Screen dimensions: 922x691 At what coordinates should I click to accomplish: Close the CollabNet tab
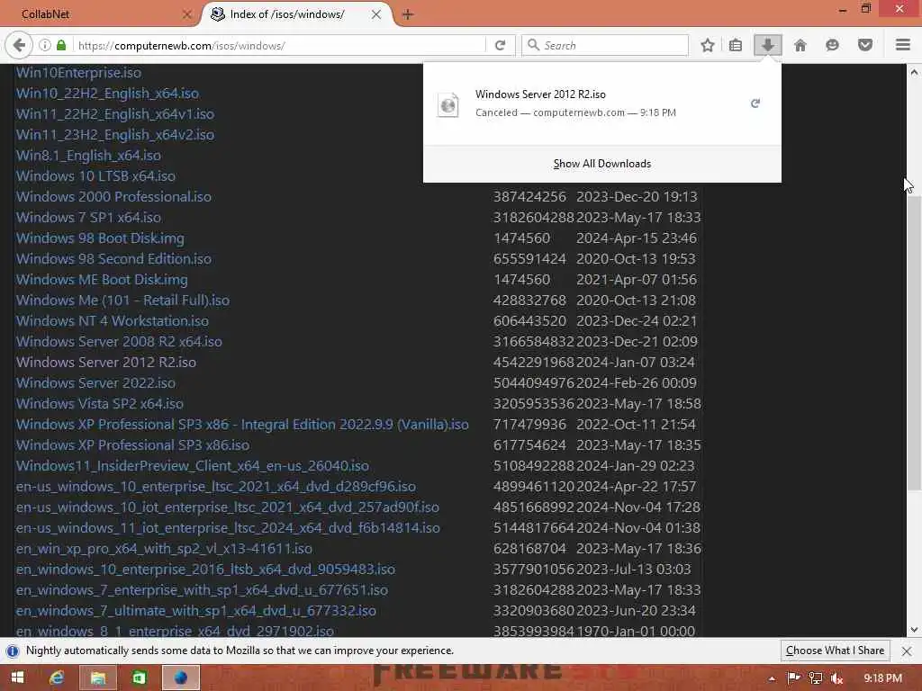click(187, 14)
